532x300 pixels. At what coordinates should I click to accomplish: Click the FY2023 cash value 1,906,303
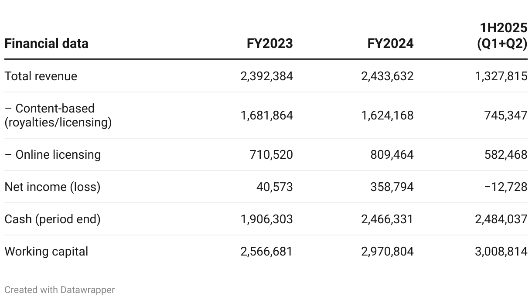(266, 219)
